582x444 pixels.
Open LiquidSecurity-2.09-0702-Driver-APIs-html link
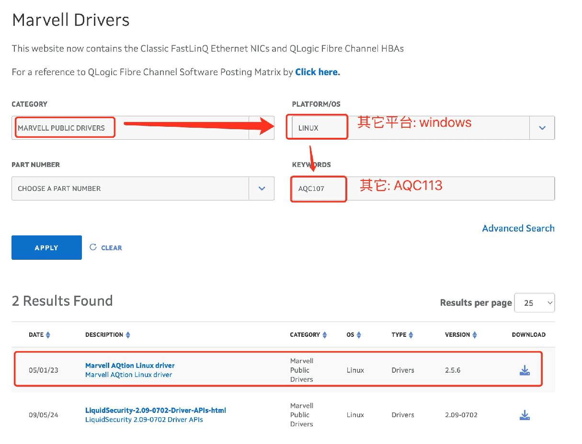pos(156,411)
